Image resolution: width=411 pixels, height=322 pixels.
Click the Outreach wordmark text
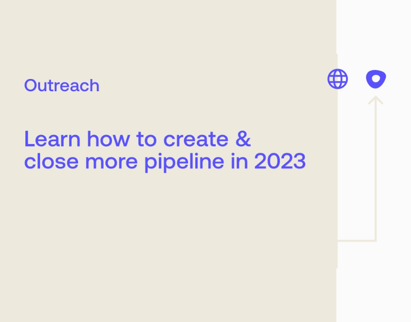point(62,85)
